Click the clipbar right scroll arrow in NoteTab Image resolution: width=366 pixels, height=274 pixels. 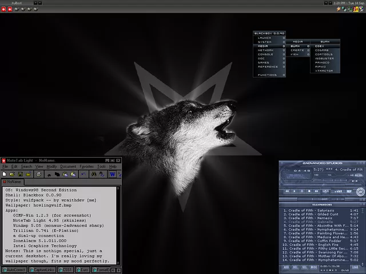118,270
